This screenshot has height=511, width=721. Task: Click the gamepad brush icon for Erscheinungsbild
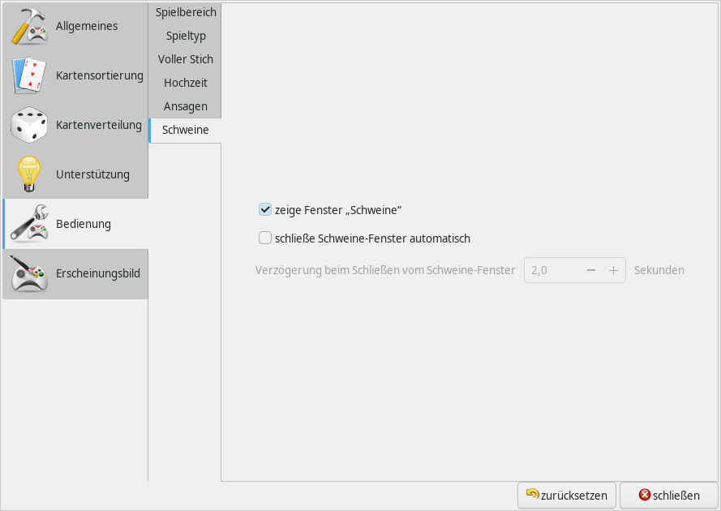(x=29, y=274)
